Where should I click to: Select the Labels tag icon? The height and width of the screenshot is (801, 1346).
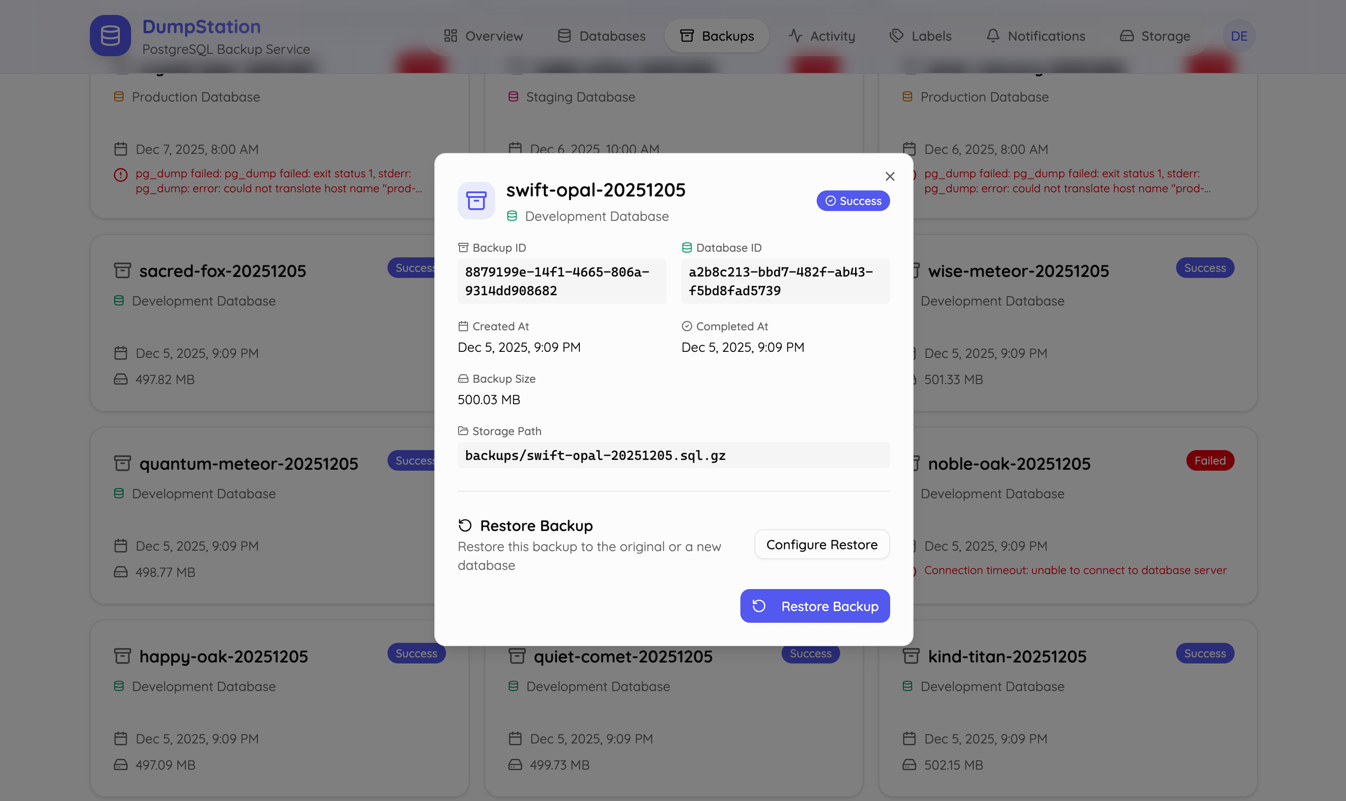[896, 36]
